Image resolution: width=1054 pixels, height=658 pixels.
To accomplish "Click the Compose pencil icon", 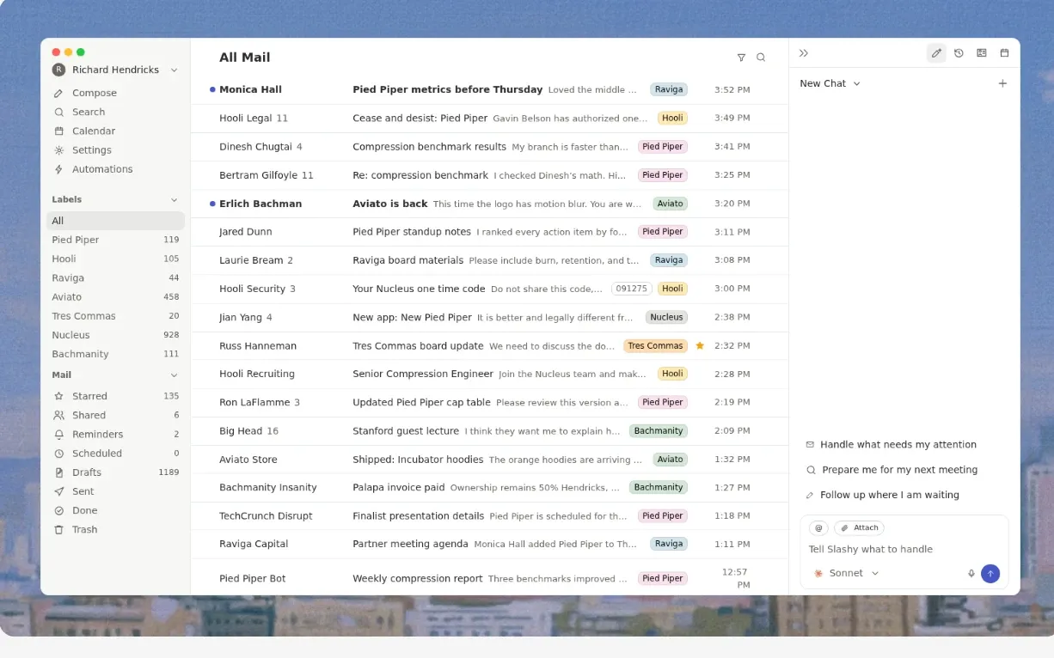I will coord(58,93).
